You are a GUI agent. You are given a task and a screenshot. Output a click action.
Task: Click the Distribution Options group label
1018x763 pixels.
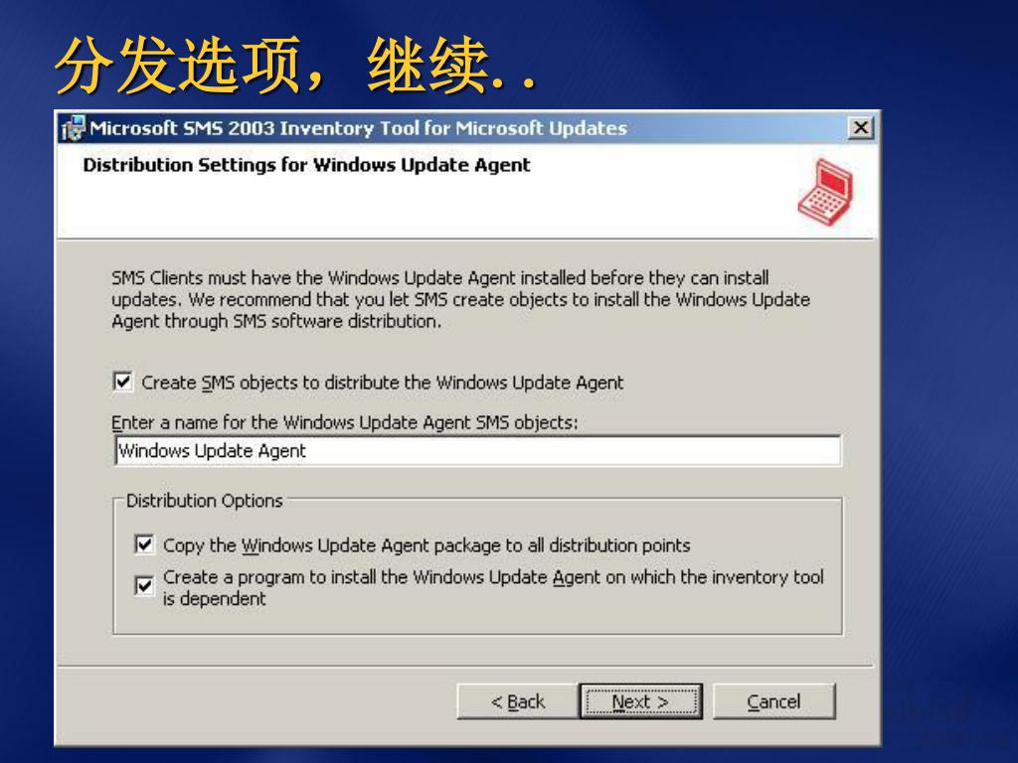tap(205, 501)
